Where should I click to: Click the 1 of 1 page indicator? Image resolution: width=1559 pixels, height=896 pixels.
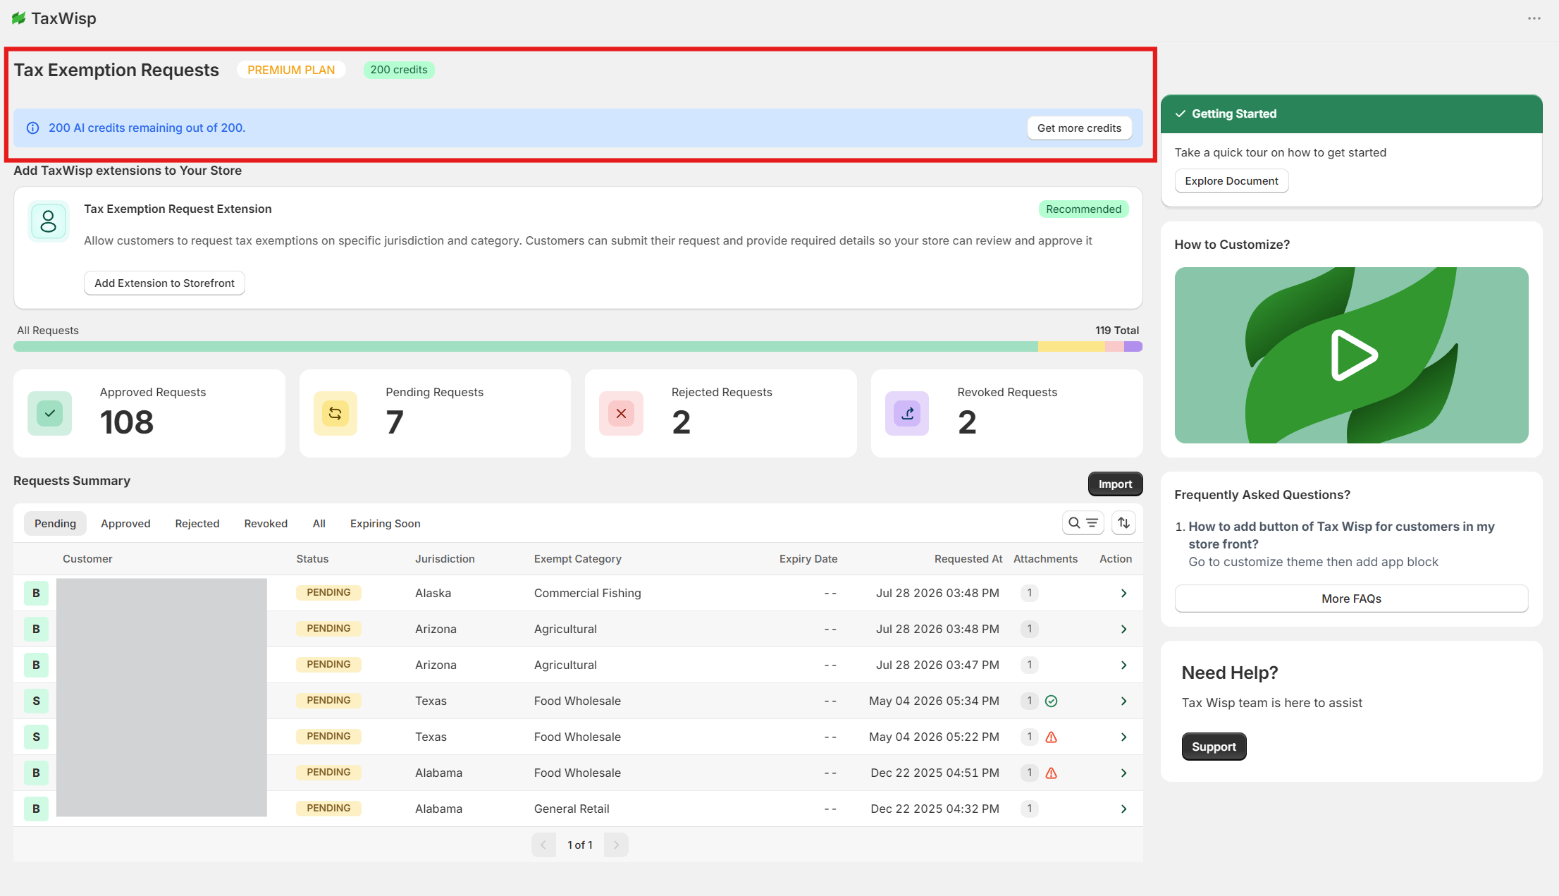580,845
